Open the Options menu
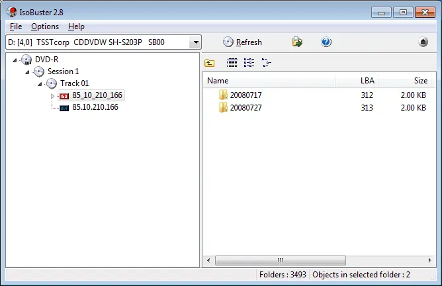This screenshot has height=286, width=442. pyautogui.click(x=45, y=26)
